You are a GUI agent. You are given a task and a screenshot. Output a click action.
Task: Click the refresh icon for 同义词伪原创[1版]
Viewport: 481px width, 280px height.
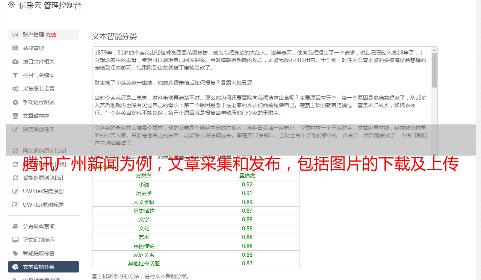pyautogui.click(x=15, y=151)
